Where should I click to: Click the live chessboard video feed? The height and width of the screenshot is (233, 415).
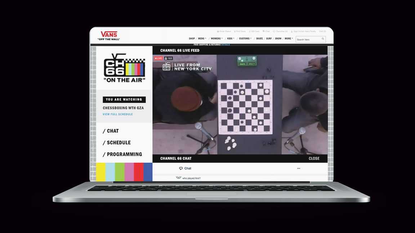click(240, 104)
